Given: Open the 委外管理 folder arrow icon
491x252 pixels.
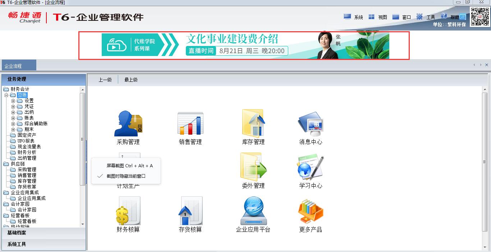Looking at the screenshot, I should tap(253, 167).
